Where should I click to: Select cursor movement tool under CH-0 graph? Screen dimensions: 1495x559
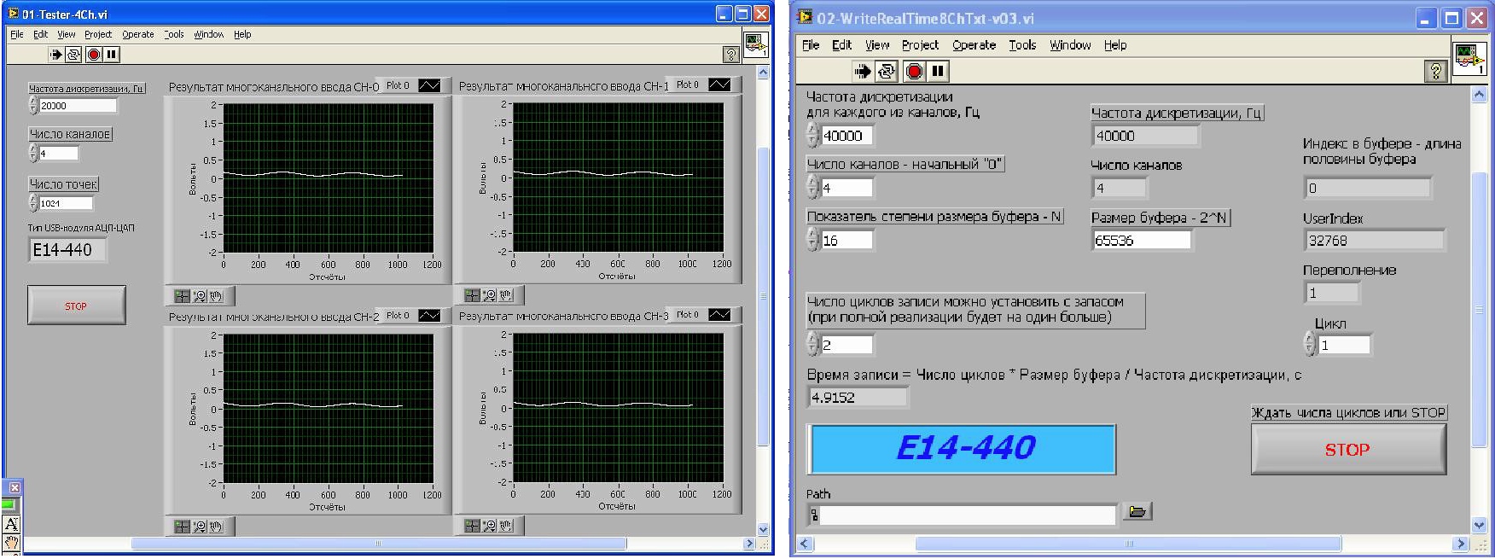182,296
